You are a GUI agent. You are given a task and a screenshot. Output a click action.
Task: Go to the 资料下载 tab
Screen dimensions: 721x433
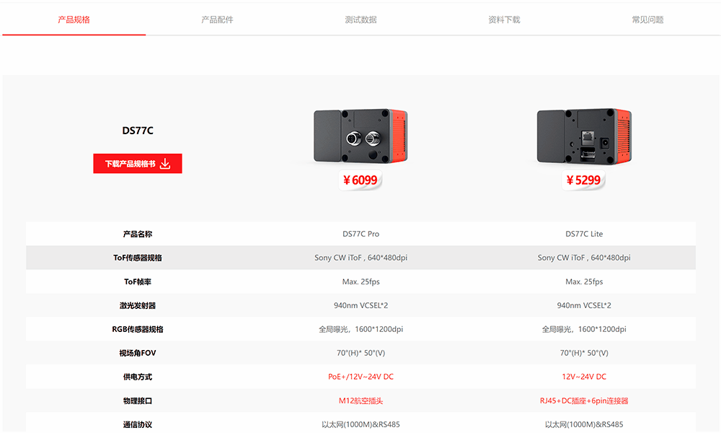coord(504,19)
